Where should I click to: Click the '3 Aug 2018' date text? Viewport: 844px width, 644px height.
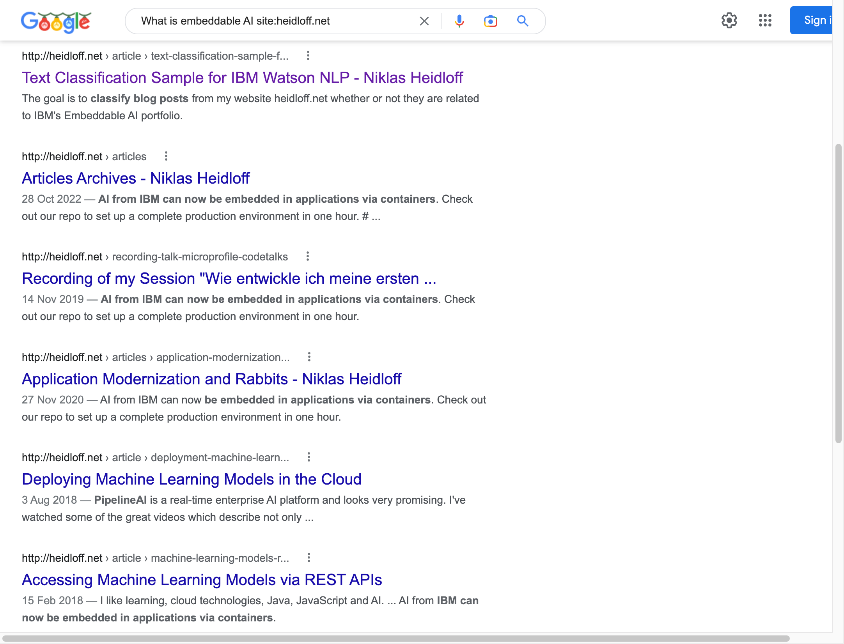(50, 500)
